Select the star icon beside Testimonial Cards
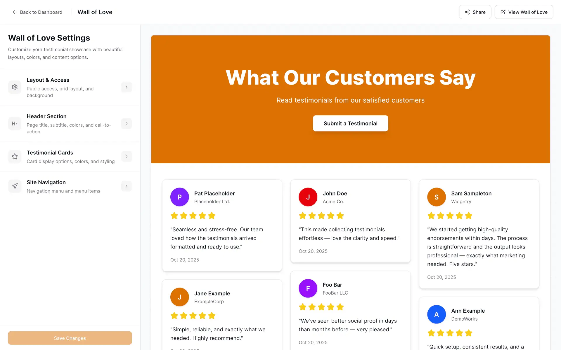 pyautogui.click(x=15, y=156)
